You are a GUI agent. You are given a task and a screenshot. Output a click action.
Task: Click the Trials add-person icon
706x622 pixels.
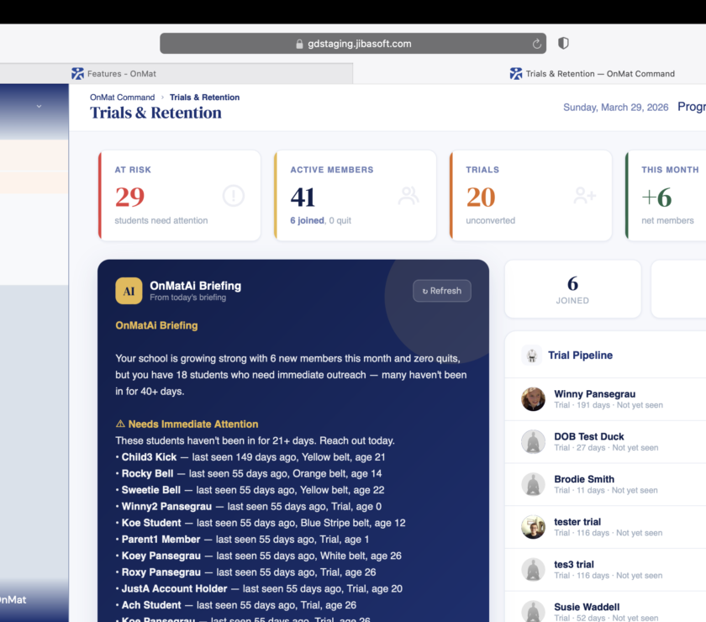pos(584,196)
